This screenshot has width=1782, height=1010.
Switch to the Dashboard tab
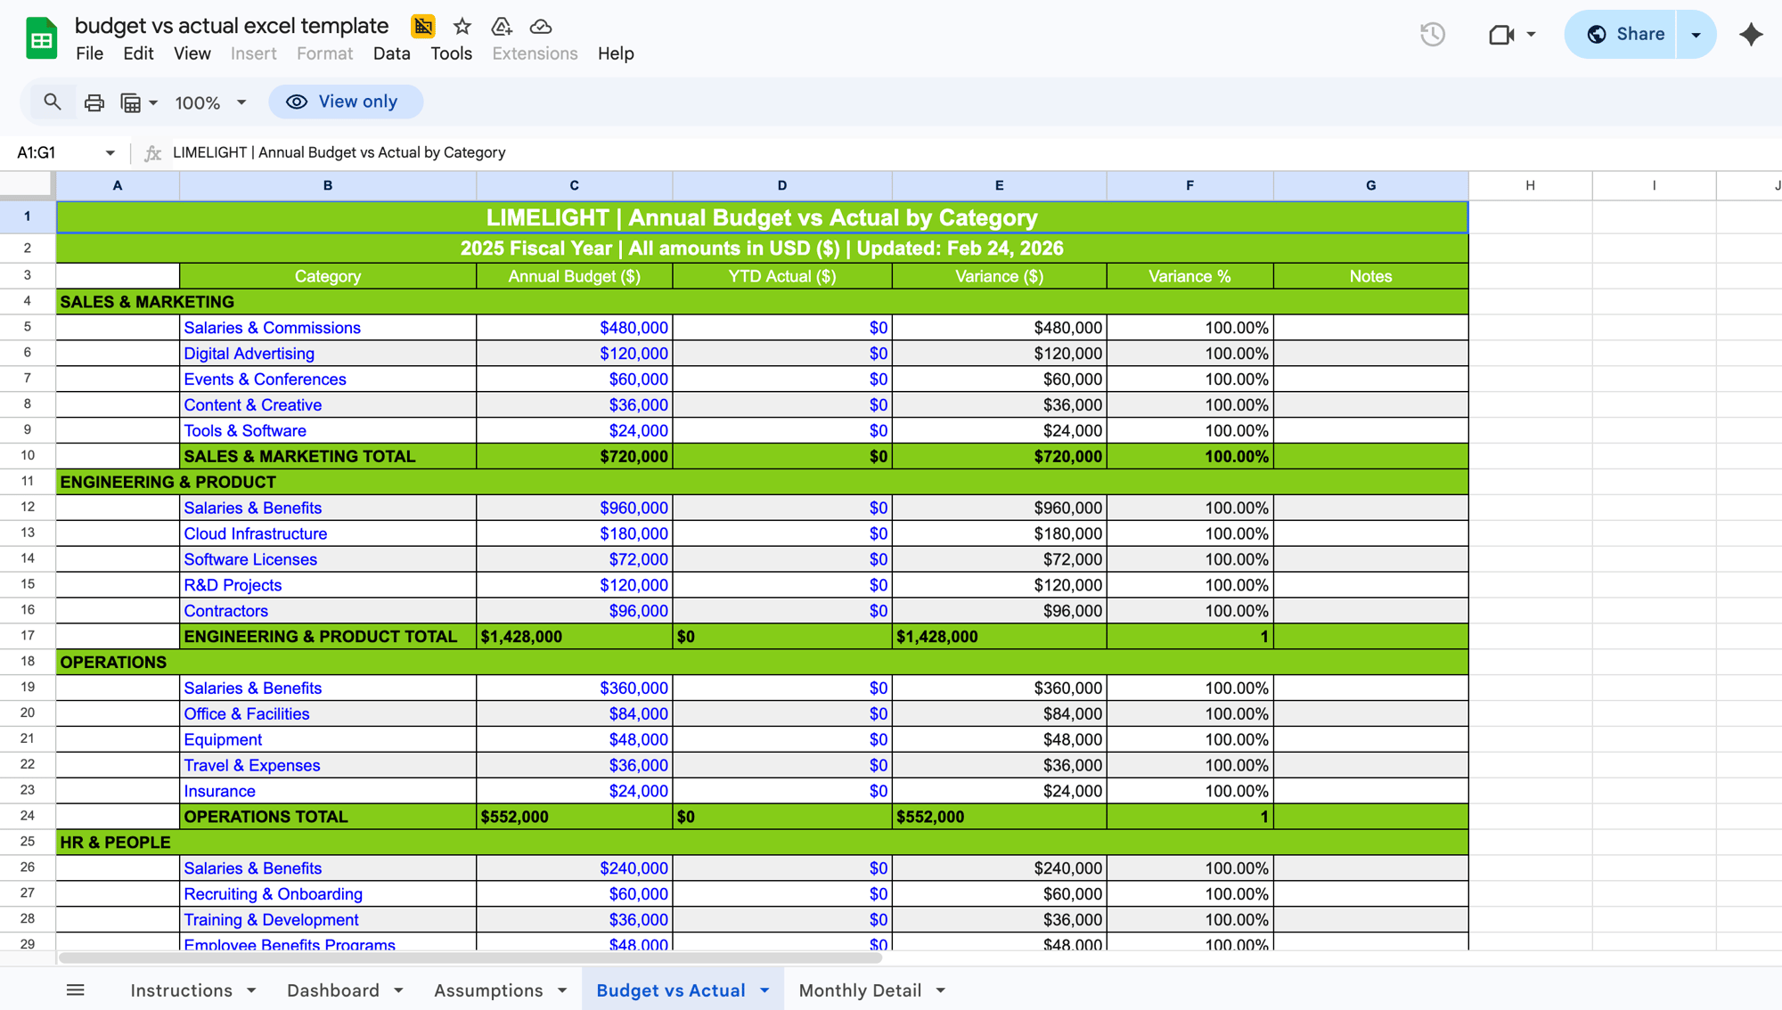coord(332,990)
